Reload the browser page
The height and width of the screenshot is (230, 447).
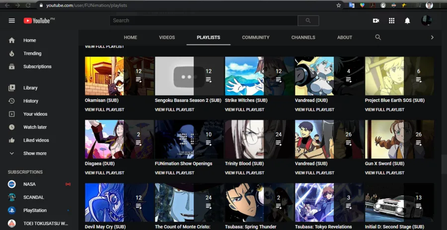coord(28,5)
